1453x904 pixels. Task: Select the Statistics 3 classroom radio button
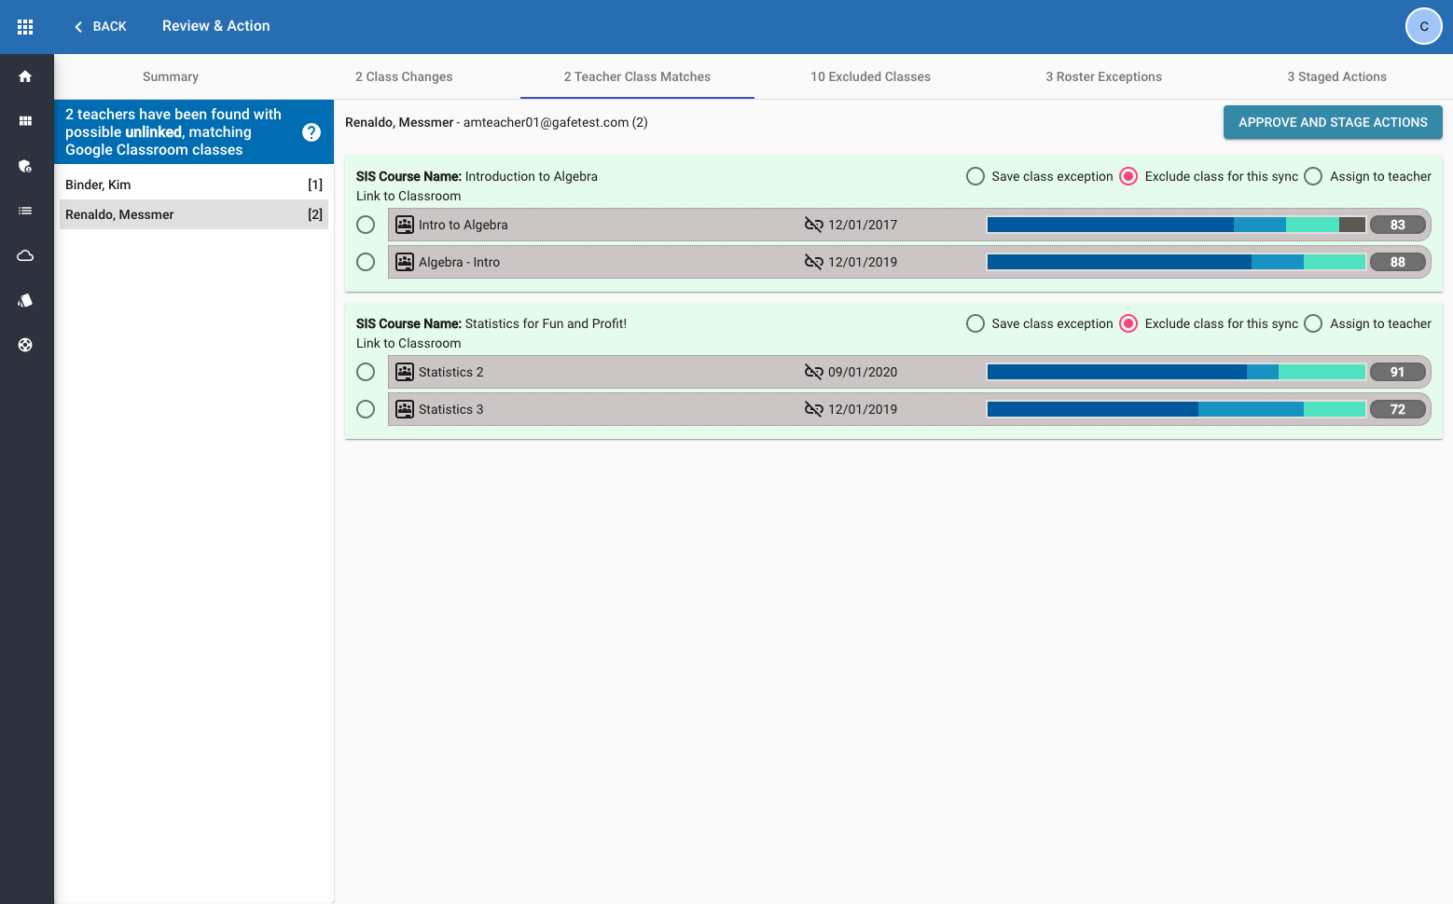click(x=366, y=409)
